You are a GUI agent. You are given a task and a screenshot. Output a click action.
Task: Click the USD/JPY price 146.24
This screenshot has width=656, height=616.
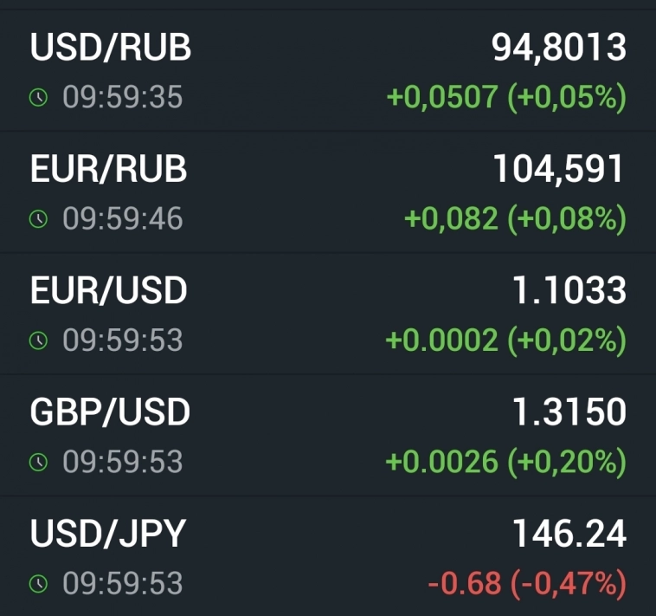coord(569,535)
